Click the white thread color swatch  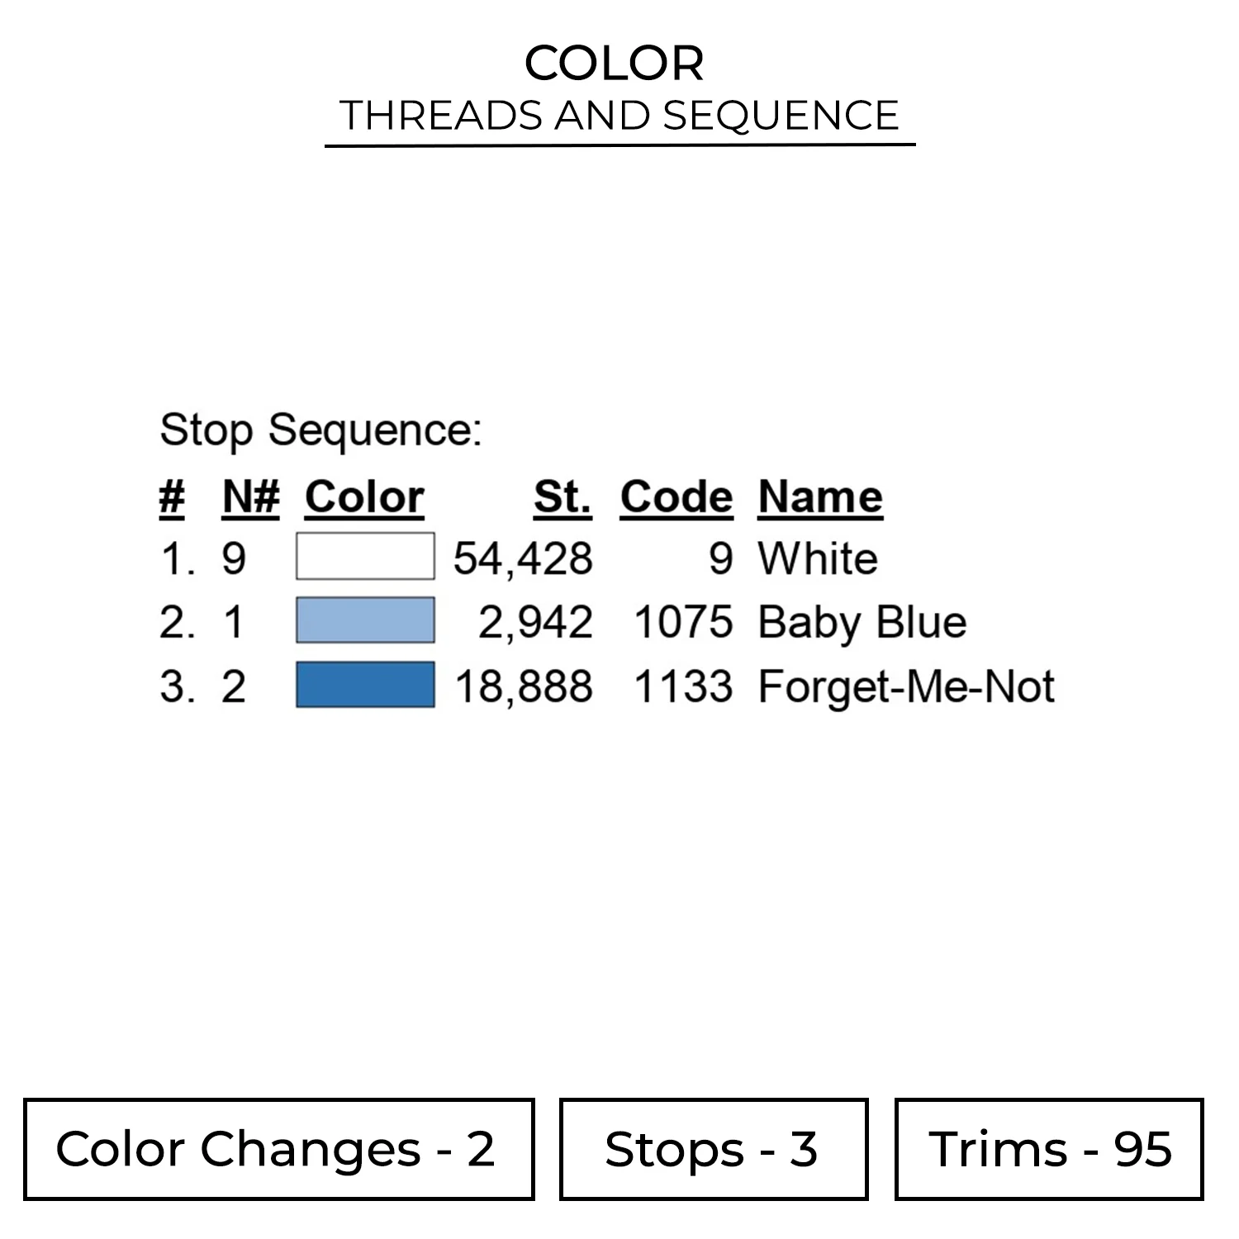coord(365,557)
